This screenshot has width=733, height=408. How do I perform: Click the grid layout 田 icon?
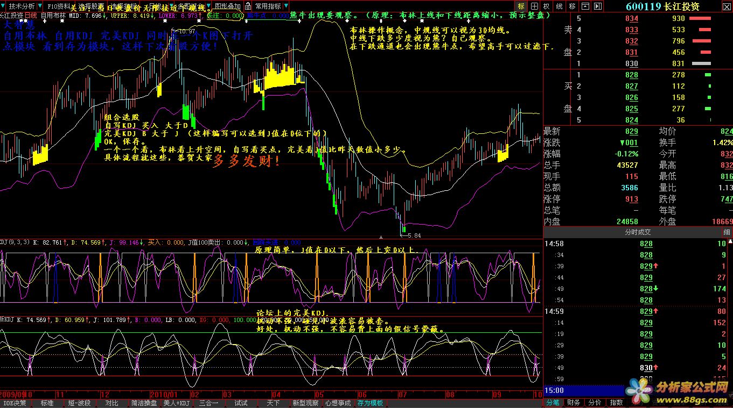[534, 6]
